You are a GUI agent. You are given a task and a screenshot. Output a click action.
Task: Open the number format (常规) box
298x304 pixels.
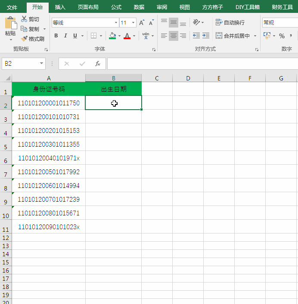coord(280,23)
